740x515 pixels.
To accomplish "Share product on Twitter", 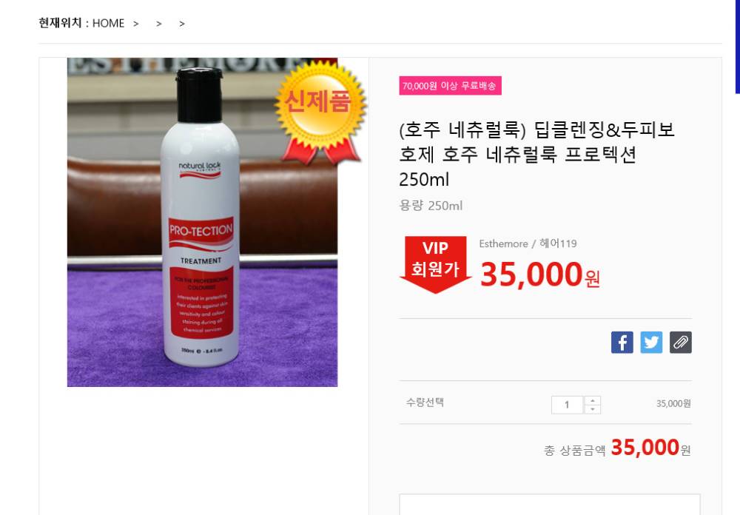I will tap(651, 342).
